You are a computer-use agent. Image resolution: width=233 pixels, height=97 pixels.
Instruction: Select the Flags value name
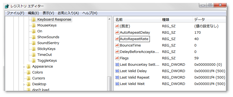point(124,58)
